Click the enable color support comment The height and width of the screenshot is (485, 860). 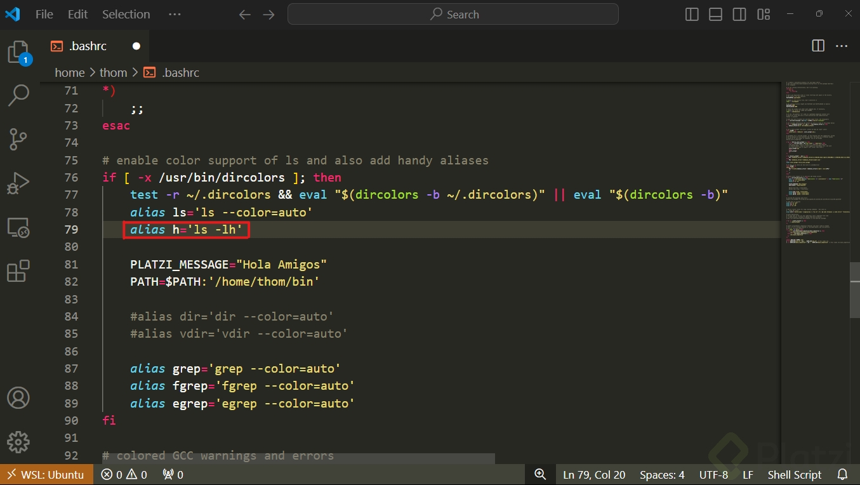(296, 160)
